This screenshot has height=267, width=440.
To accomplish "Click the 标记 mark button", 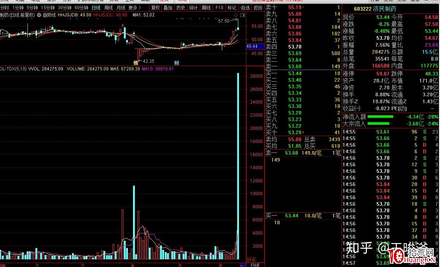I will coord(232,8).
